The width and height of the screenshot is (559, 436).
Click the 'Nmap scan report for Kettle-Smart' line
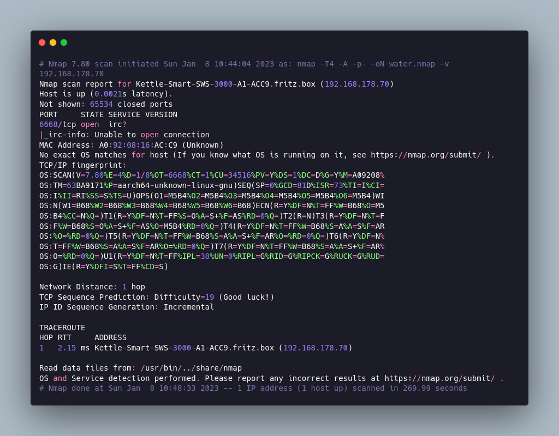(x=216, y=84)
